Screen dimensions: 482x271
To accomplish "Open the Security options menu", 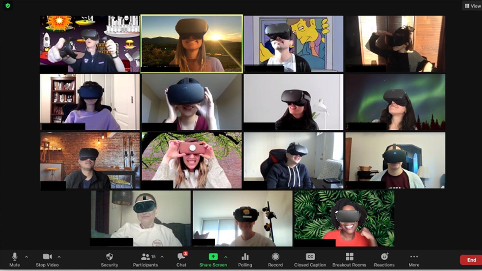I will (110, 260).
